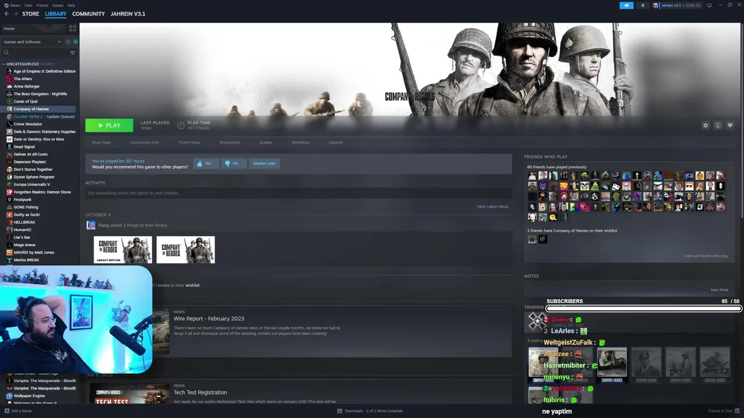Select Mecha BREAK in library list

click(x=26, y=260)
